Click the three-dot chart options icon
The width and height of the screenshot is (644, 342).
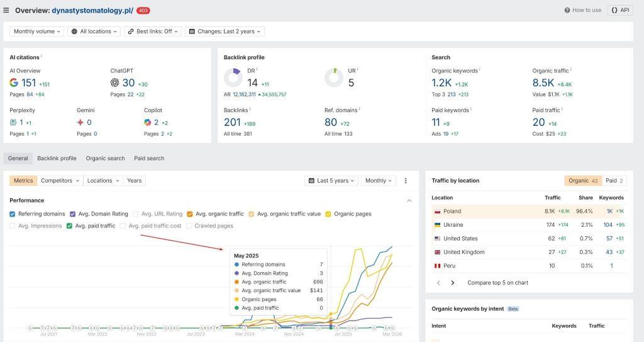click(x=406, y=181)
